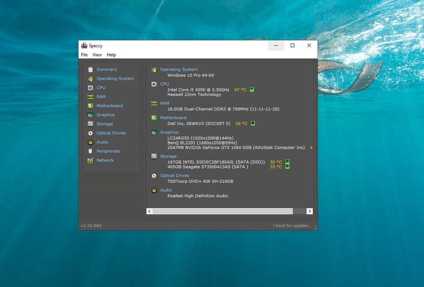This screenshot has width=424, height=287.
Task: Click the Audio speaker icon in sidebar
Action: (90, 142)
